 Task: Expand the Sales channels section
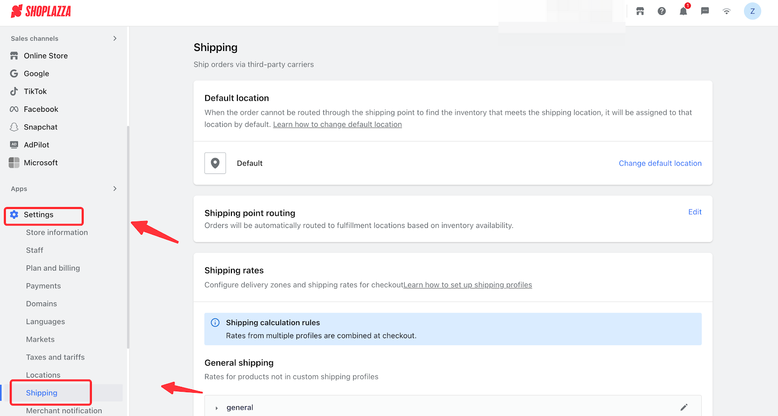(x=115, y=38)
